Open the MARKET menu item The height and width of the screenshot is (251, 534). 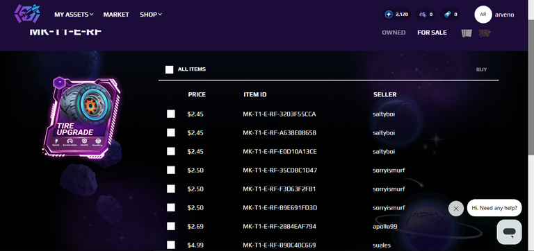click(116, 15)
